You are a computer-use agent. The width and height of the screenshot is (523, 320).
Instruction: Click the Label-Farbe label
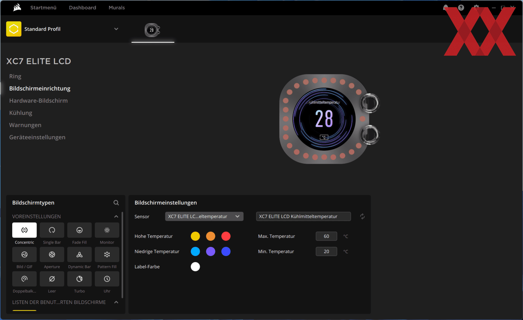click(x=147, y=267)
